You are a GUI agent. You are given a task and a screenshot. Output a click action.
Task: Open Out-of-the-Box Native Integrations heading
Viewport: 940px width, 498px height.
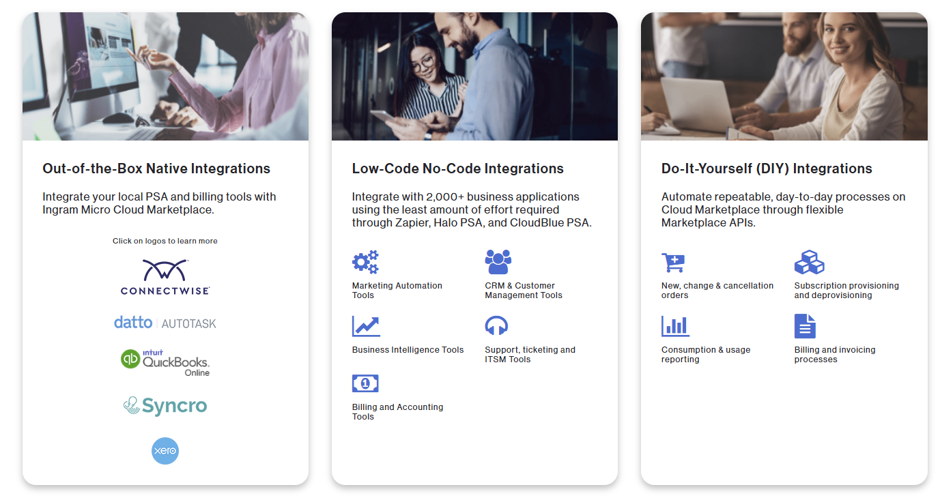pos(156,169)
